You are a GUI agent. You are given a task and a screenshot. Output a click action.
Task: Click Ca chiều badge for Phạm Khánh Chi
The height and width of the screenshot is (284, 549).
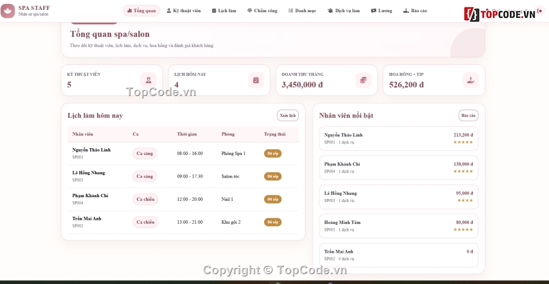tap(145, 199)
